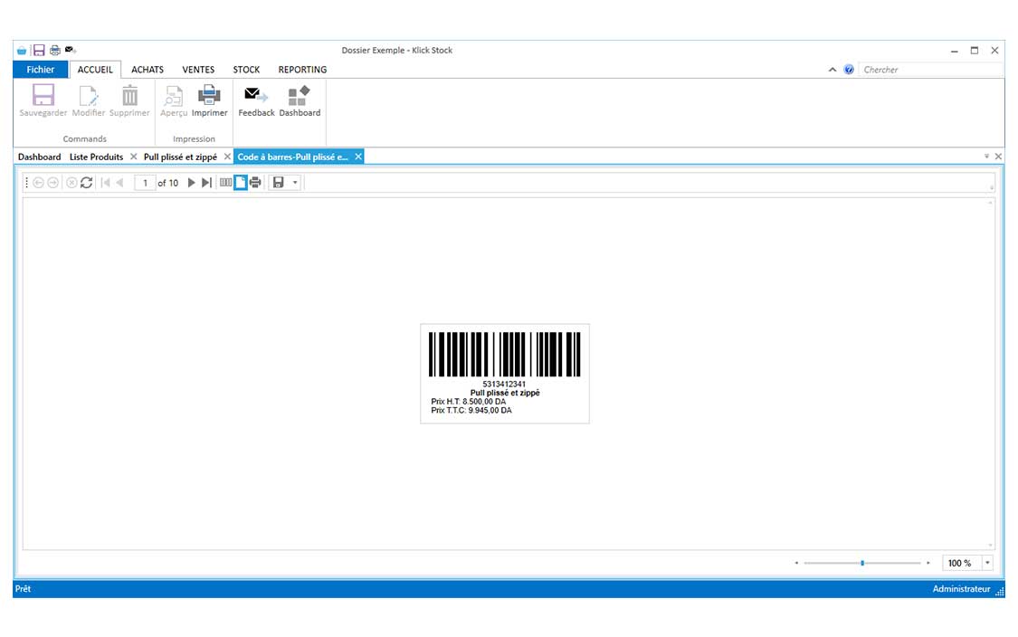Close the Code à barres tab
The image size is (1018, 637).
[357, 157]
